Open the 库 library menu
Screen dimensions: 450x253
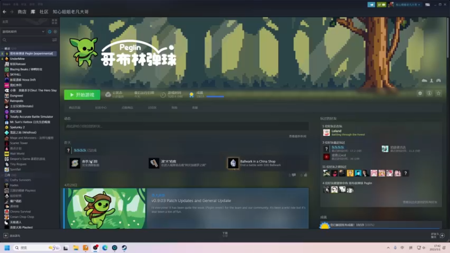point(33,12)
